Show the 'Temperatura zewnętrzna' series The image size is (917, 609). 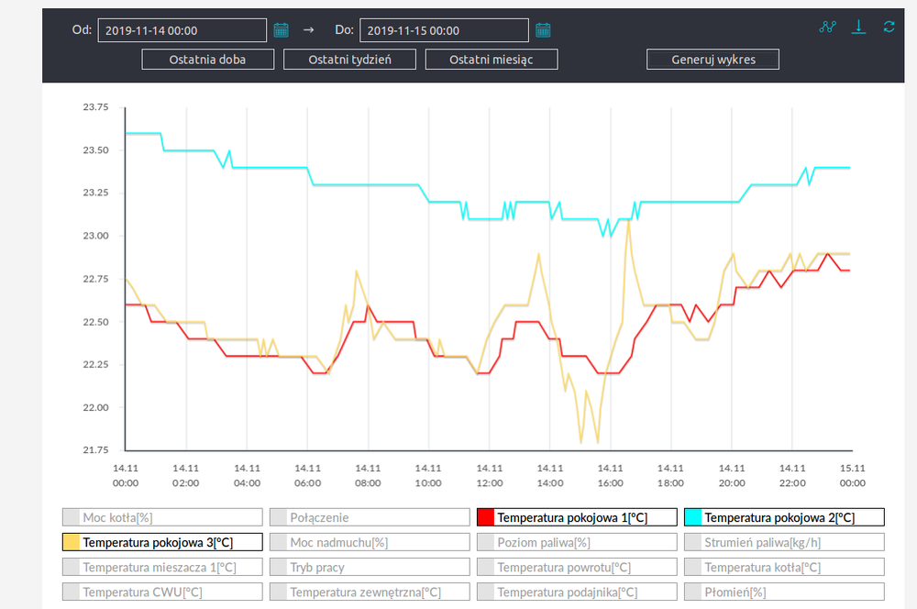click(370, 592)
